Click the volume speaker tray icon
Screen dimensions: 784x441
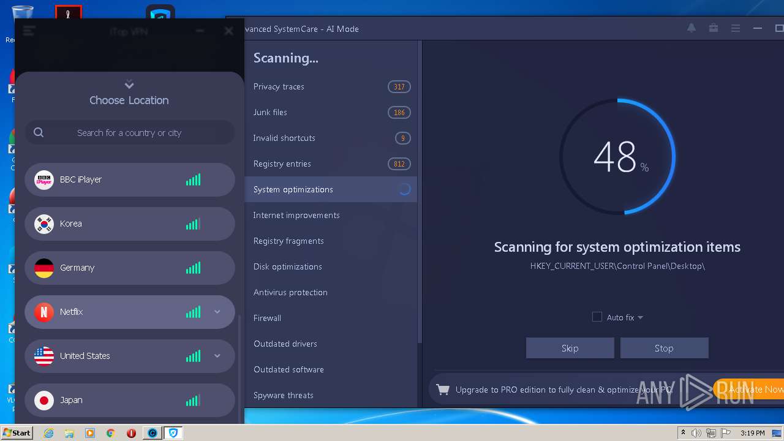coord(696,433)
